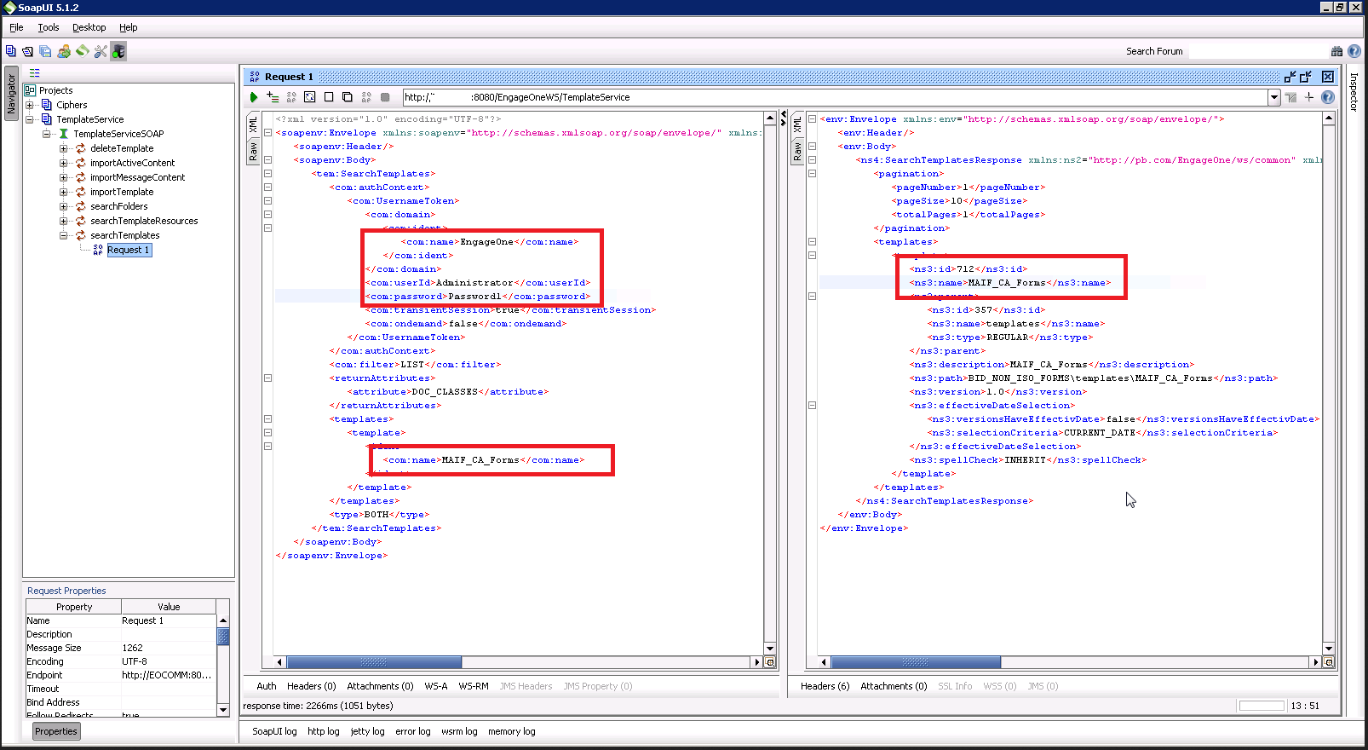Open the Desktop menu
Image resolution: width=1368 pixels, height=750 pixels.
pyautogui.click(x=89, y=27)
